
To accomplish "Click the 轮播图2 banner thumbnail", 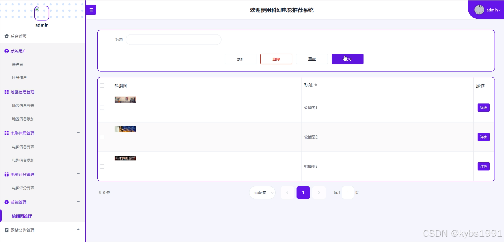I will (125, 129).
